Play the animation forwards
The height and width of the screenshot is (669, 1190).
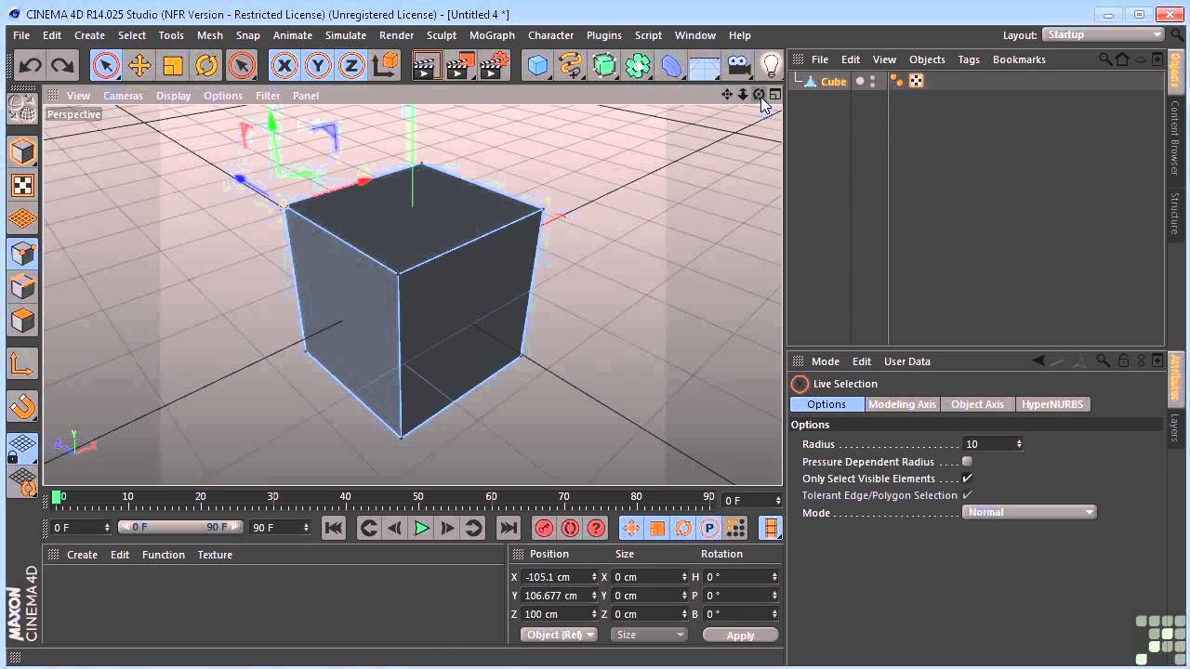click(x=421, y=529)
